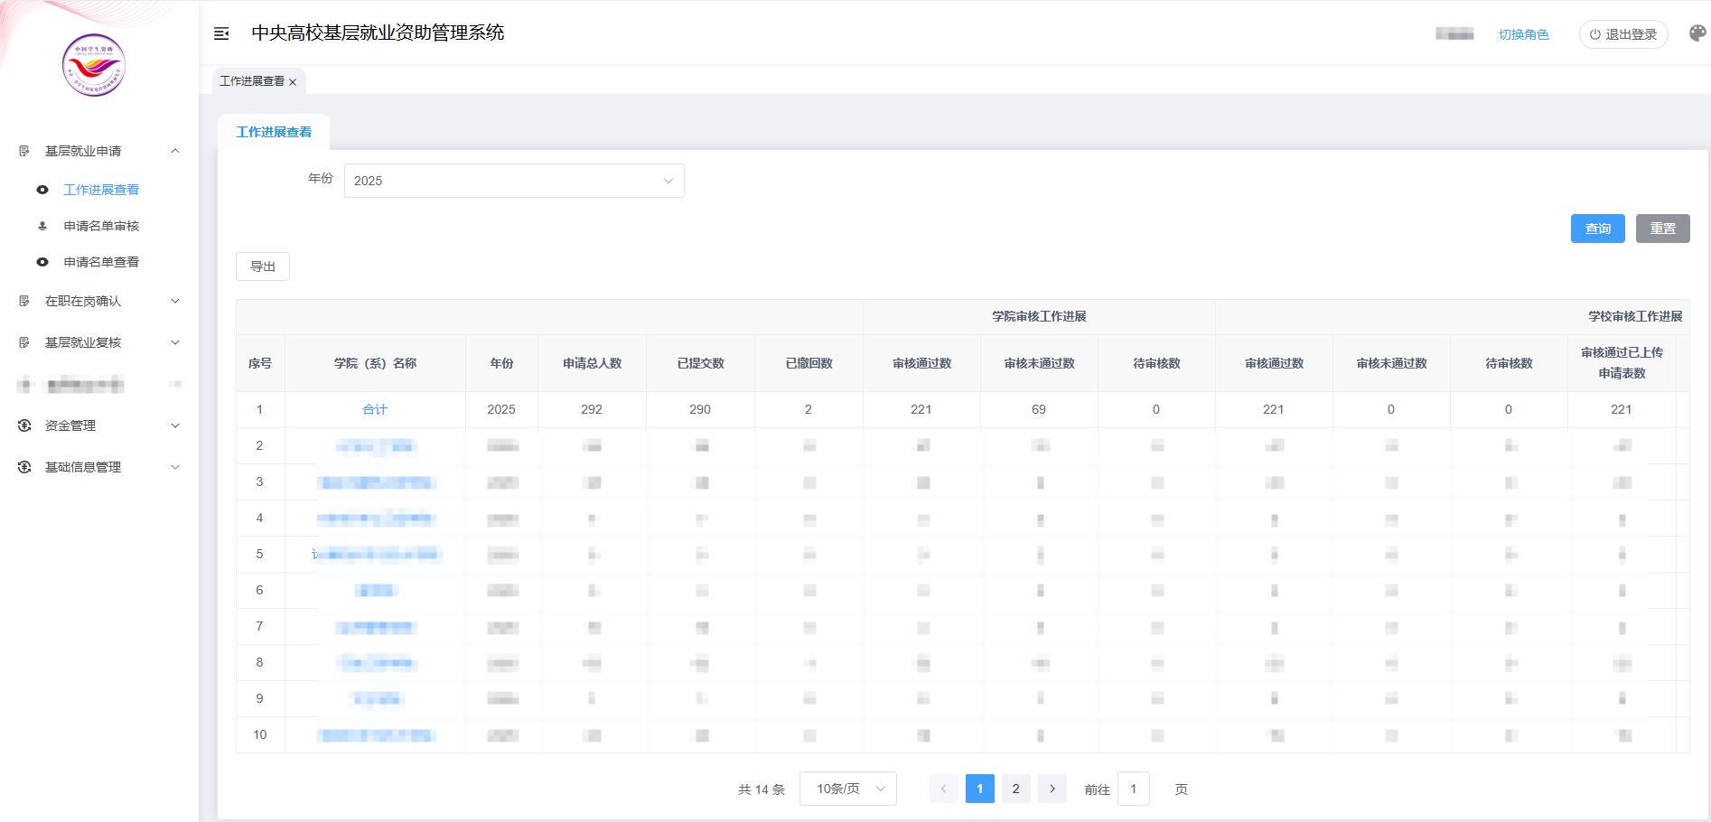
Task: Open 申请名单审核 in sidebar
Action: pos(101,226)
